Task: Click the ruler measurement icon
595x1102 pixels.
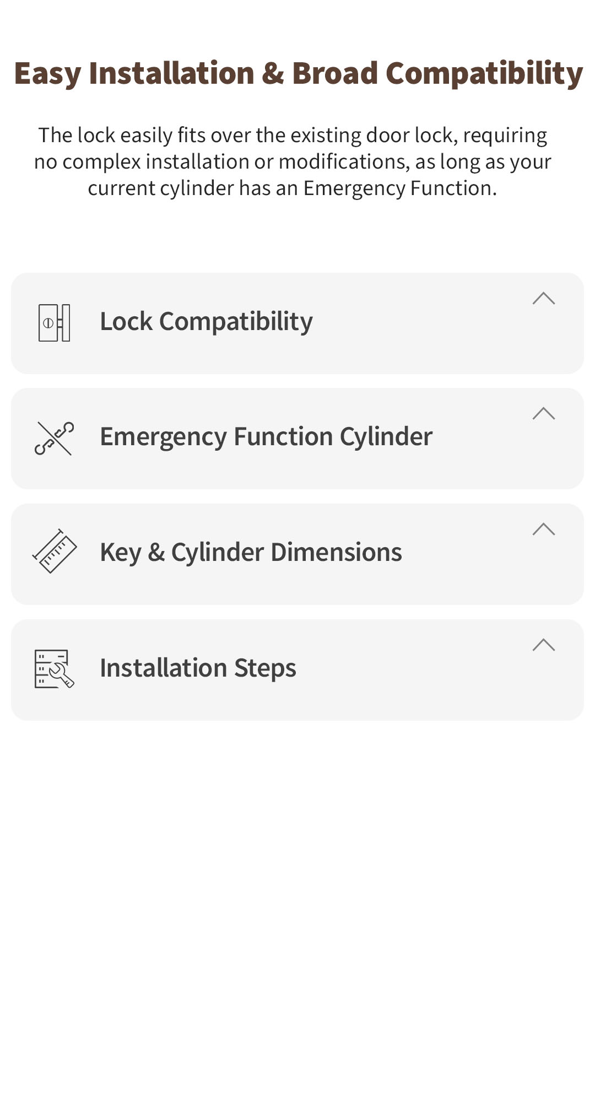Action: [54, 552]
